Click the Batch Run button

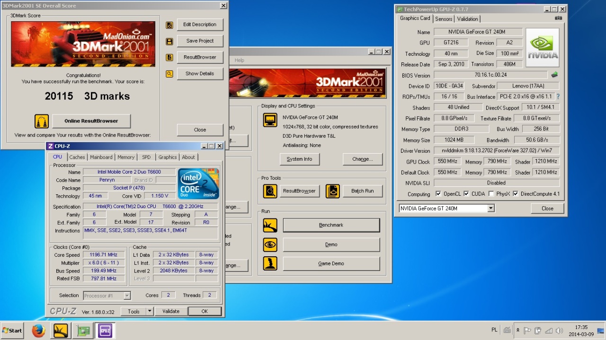point(363,191)
